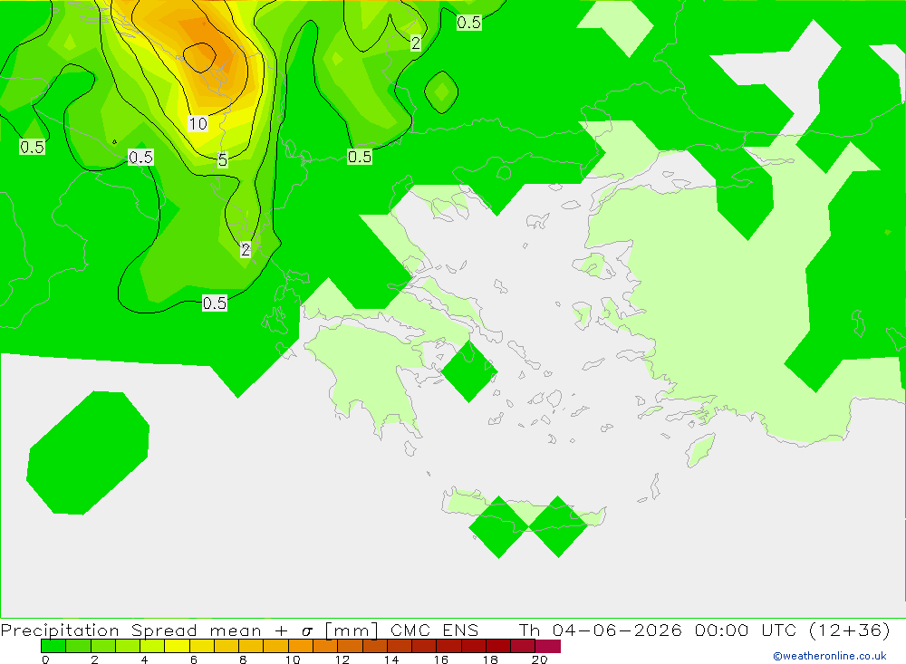Click the legend scale number 16

pyautogui.click(x=441, y=659)
